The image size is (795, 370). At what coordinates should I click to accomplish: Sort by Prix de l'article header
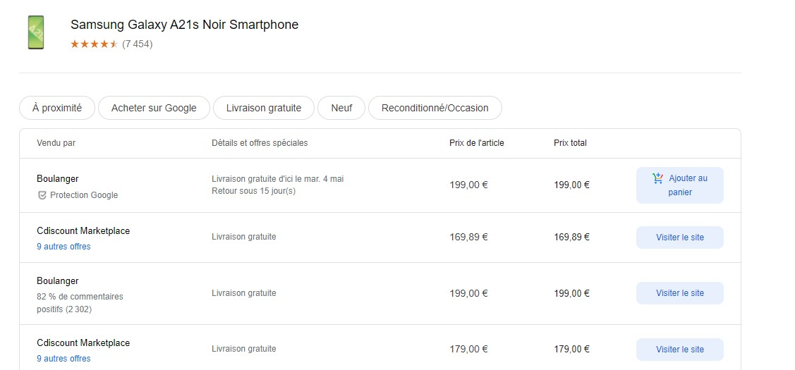pyautogui.click(x=477, y=143)
